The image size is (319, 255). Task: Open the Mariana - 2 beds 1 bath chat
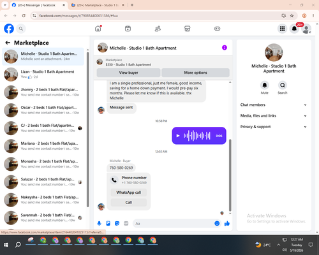[43, 146]
